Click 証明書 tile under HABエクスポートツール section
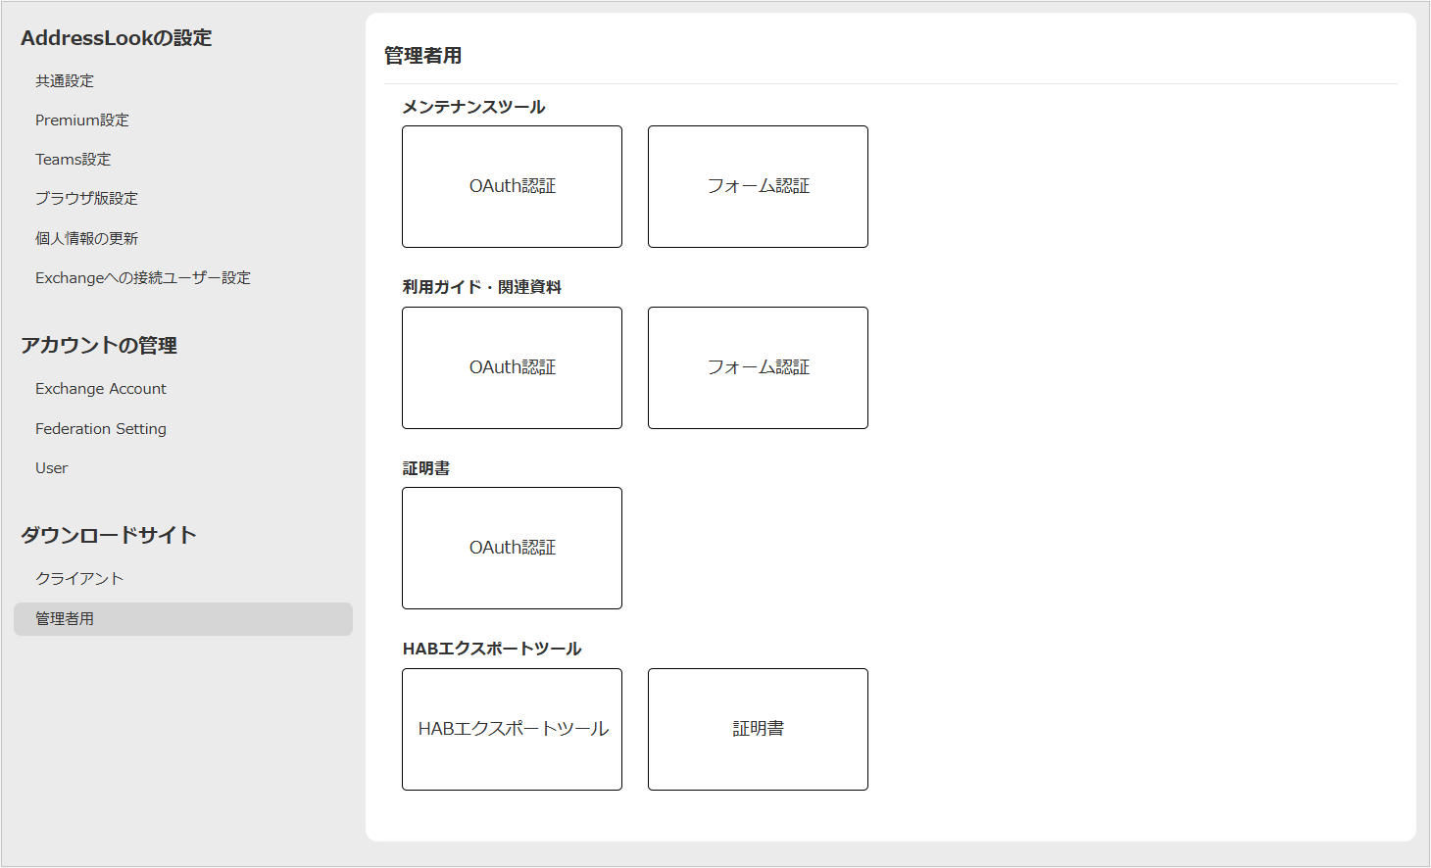 (758, 729)
